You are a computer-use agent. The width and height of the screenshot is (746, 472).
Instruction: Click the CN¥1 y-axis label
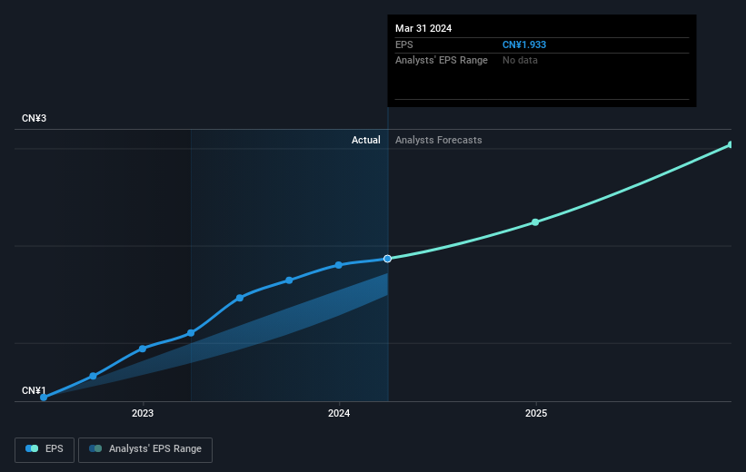point(34,390)
